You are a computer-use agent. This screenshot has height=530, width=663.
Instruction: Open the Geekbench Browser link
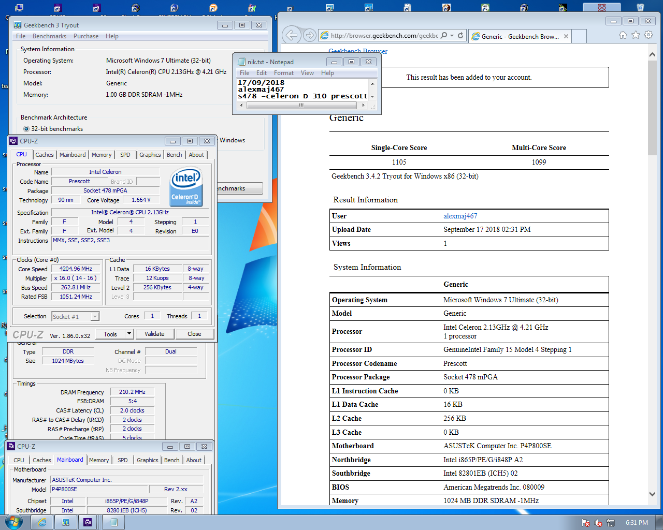pyautogui.click(x=358, y=51)
